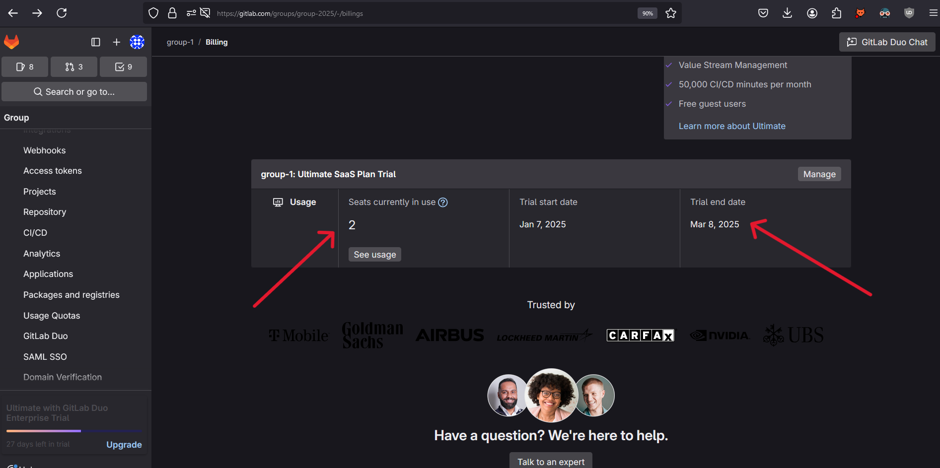The image size is (940, 468).
Task: Reload the page in browser
Action: pos(62,13)
